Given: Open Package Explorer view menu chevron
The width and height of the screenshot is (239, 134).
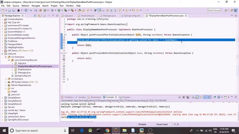Looking at the screenshot, I should (x=49, y=16).
